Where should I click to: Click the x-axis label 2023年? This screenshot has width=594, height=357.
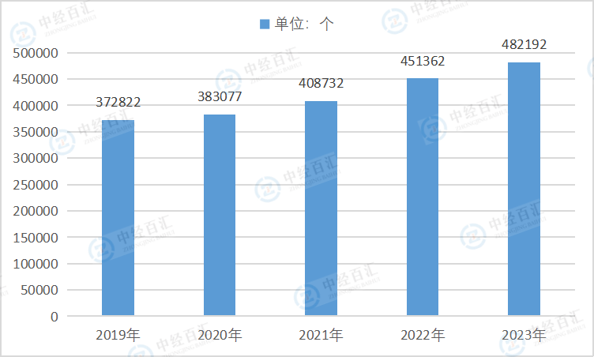coord(524,335)
